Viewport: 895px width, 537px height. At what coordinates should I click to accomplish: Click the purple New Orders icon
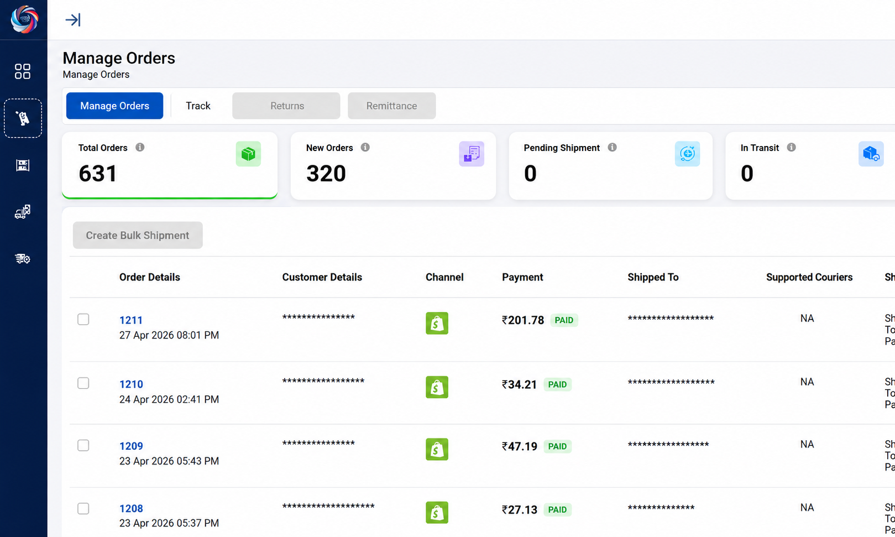click(x=472, y=154)
